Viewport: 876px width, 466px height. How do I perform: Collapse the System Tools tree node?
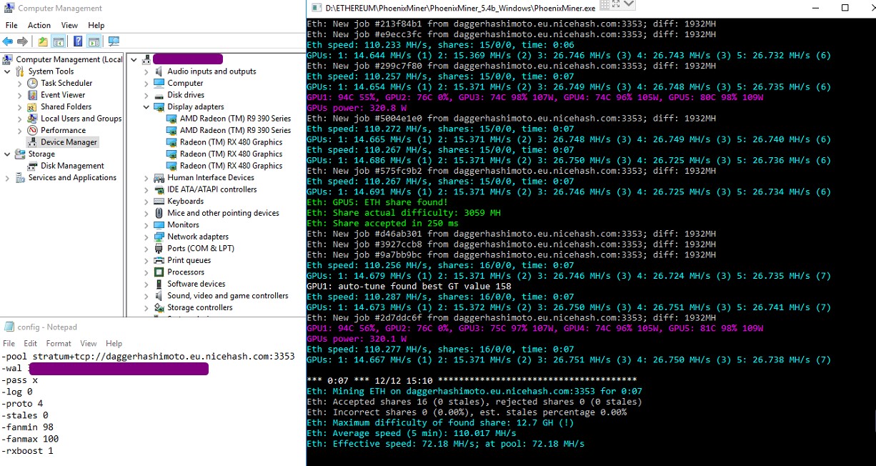(x=7, y=71)
